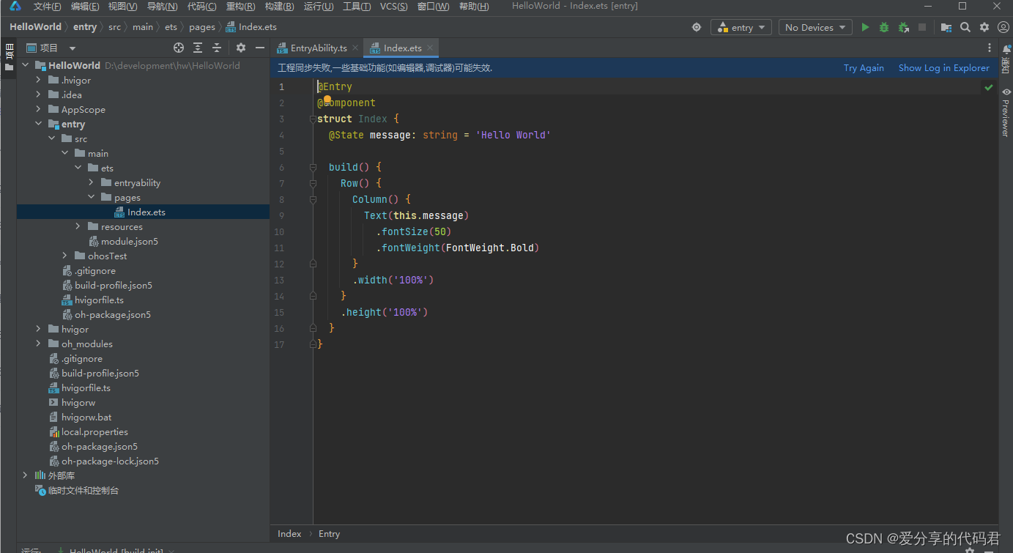
Task: Open the 文件(F) menu
Action: pyautogui.click(x=48, y=7)
